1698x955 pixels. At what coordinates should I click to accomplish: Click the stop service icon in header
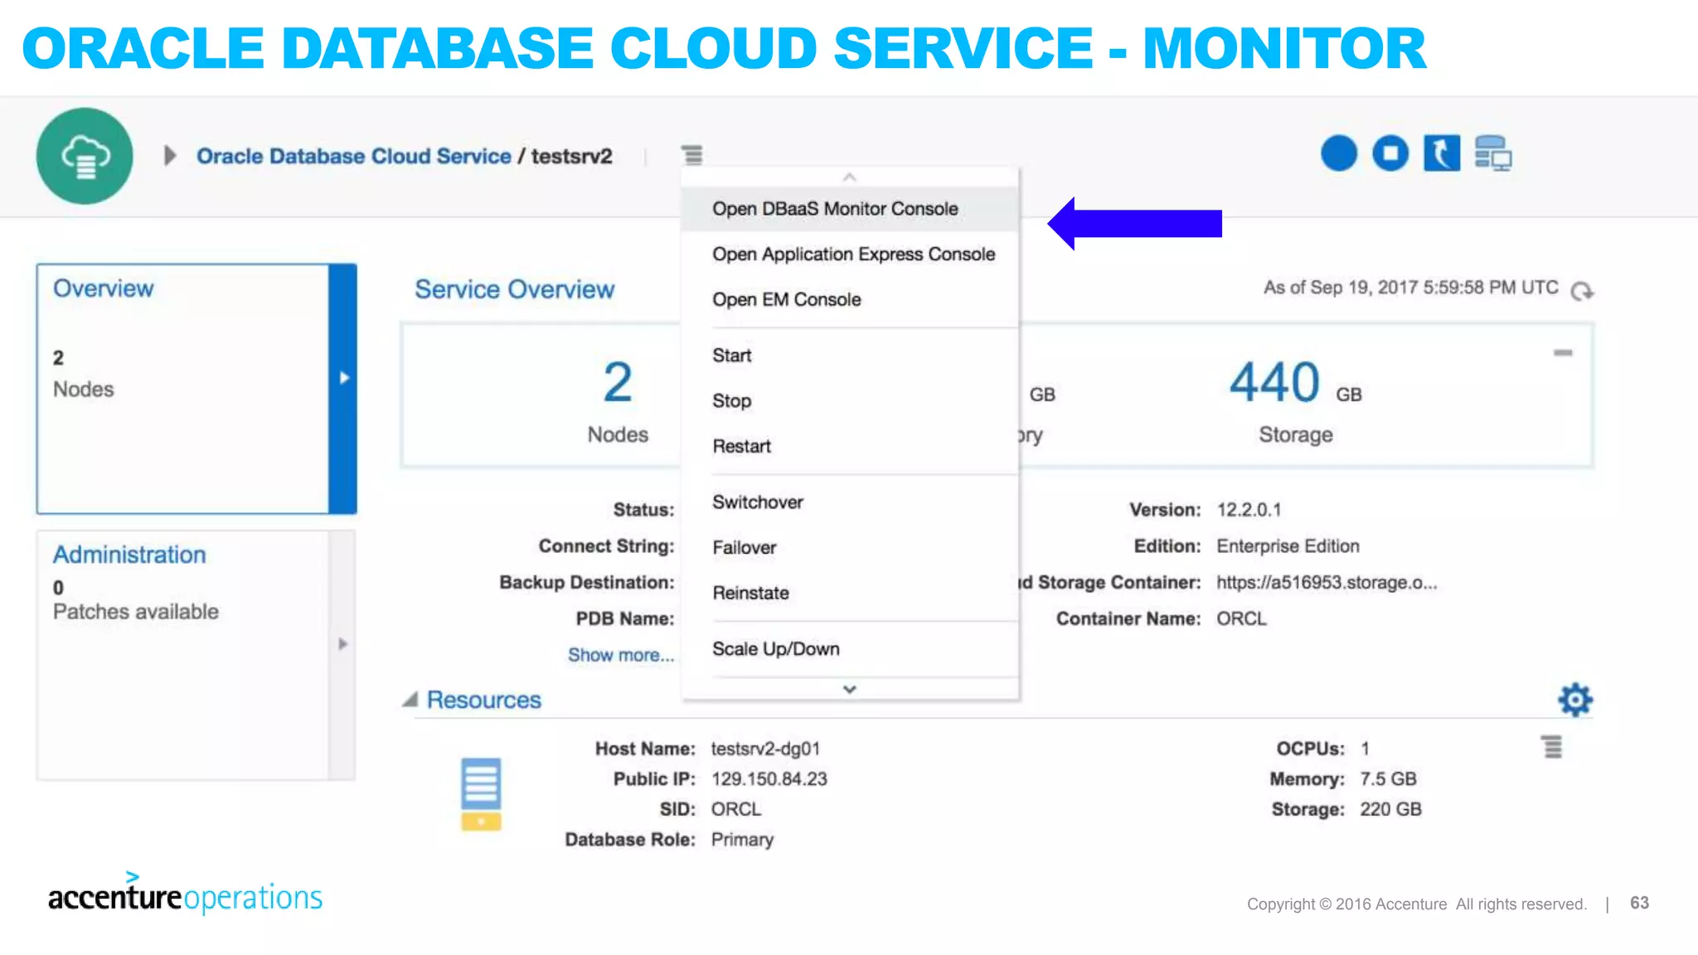click(x=1390, y=153)
